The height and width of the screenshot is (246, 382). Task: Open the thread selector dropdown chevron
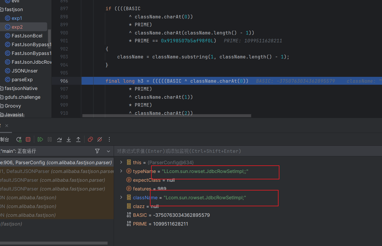108,151
